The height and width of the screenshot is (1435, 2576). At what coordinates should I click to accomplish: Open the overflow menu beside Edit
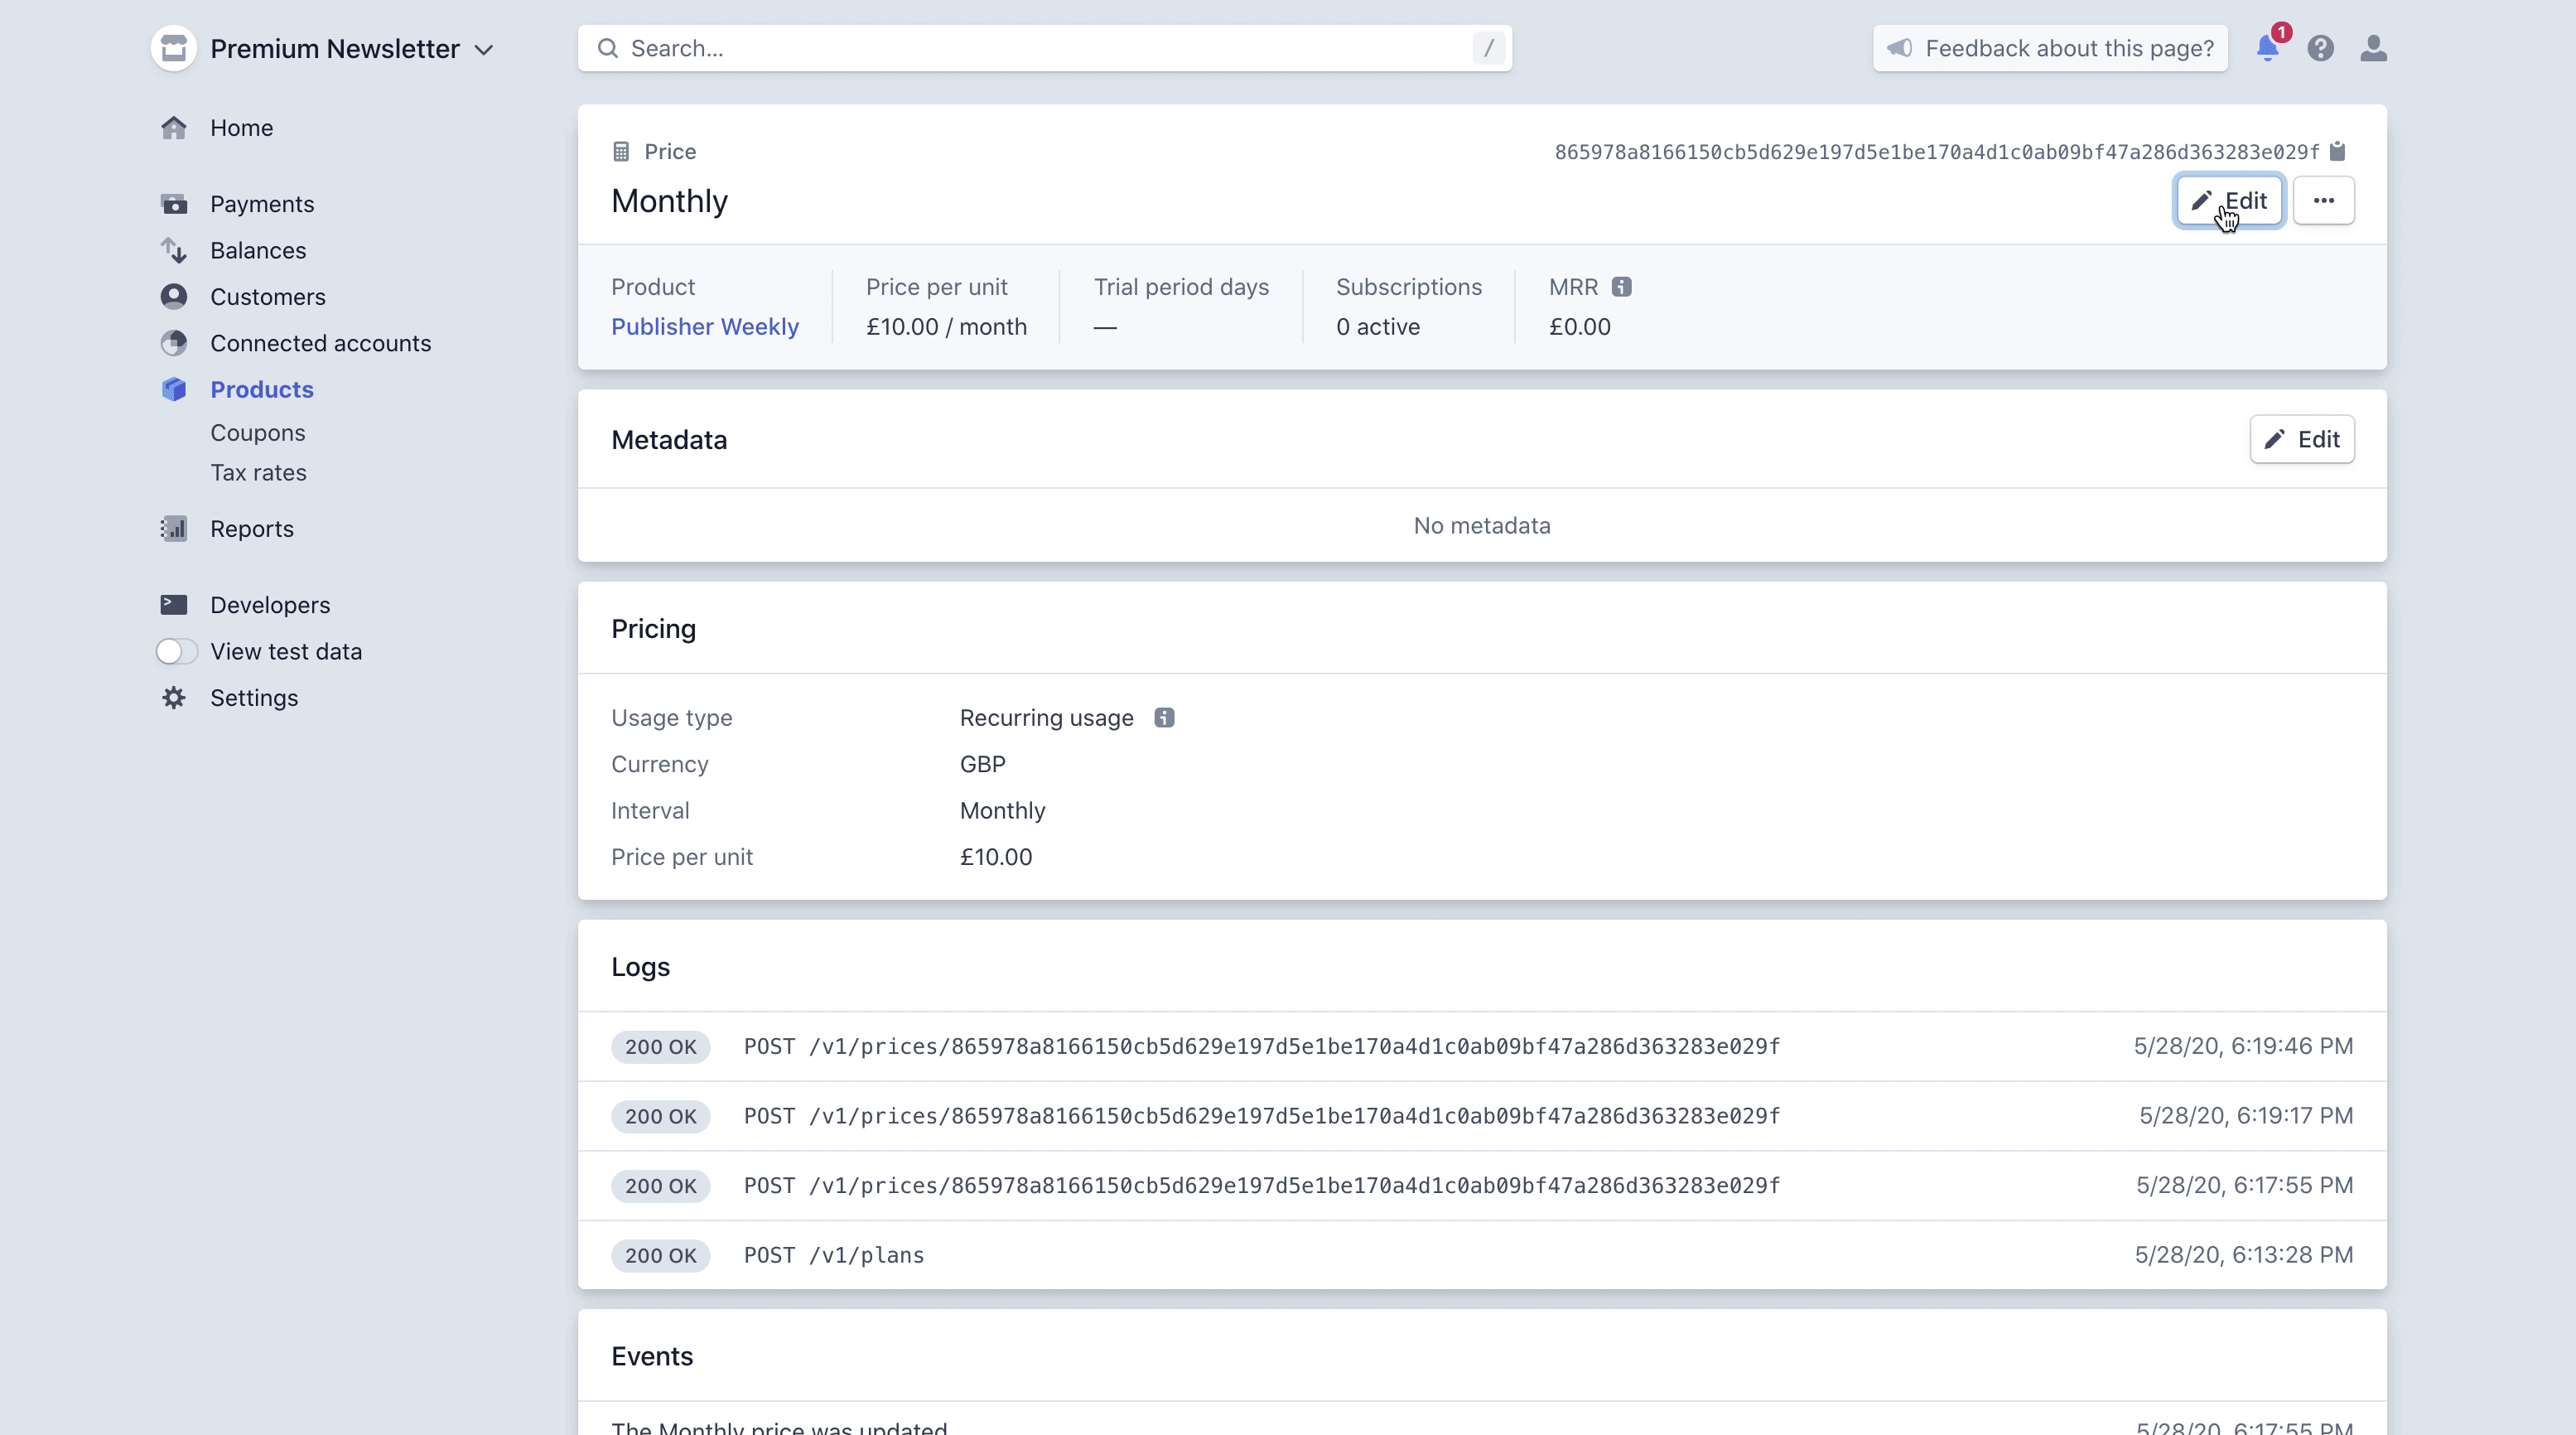pos(2325,200)
